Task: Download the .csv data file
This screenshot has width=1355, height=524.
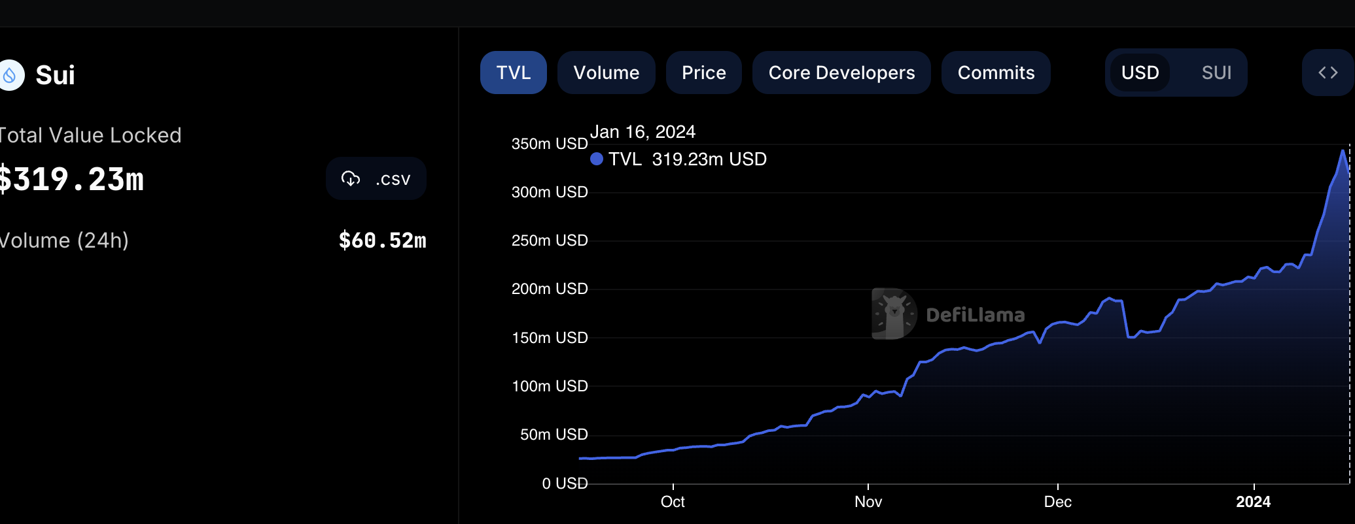Action: [376, 178]
